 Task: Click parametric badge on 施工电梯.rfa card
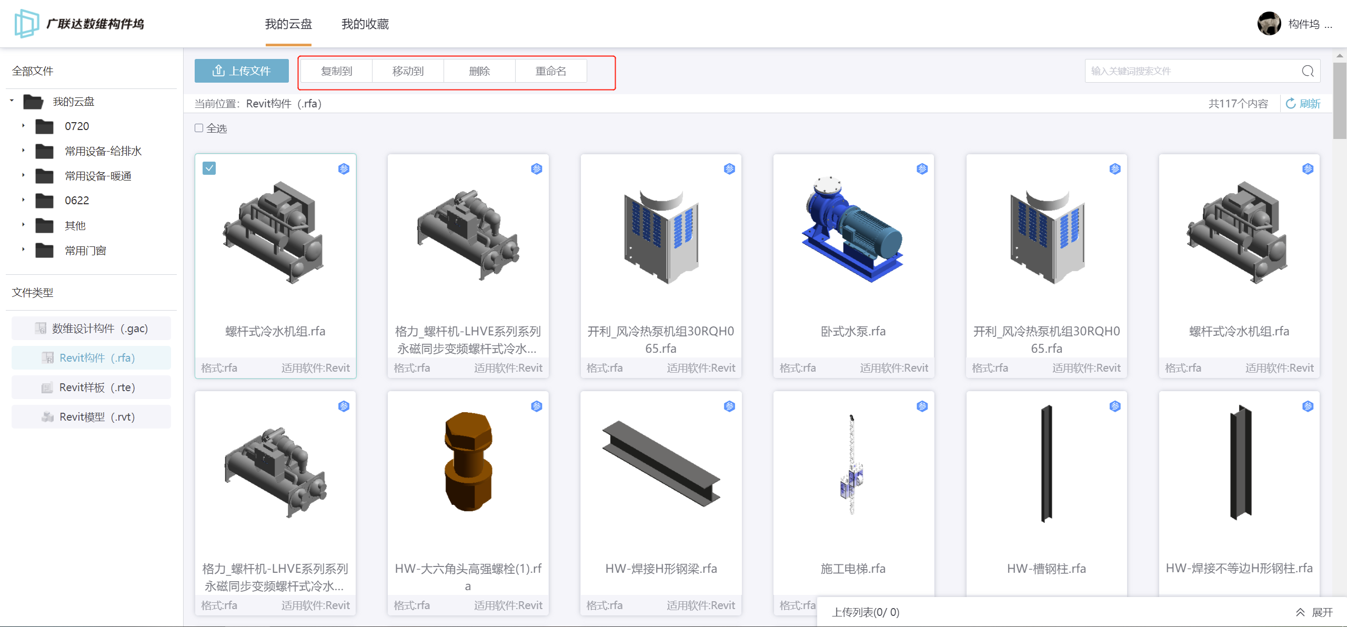click(x=922, y=406)
